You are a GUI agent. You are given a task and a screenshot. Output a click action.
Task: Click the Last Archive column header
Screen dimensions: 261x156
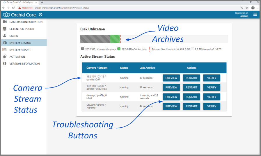[x=147, y=68]
